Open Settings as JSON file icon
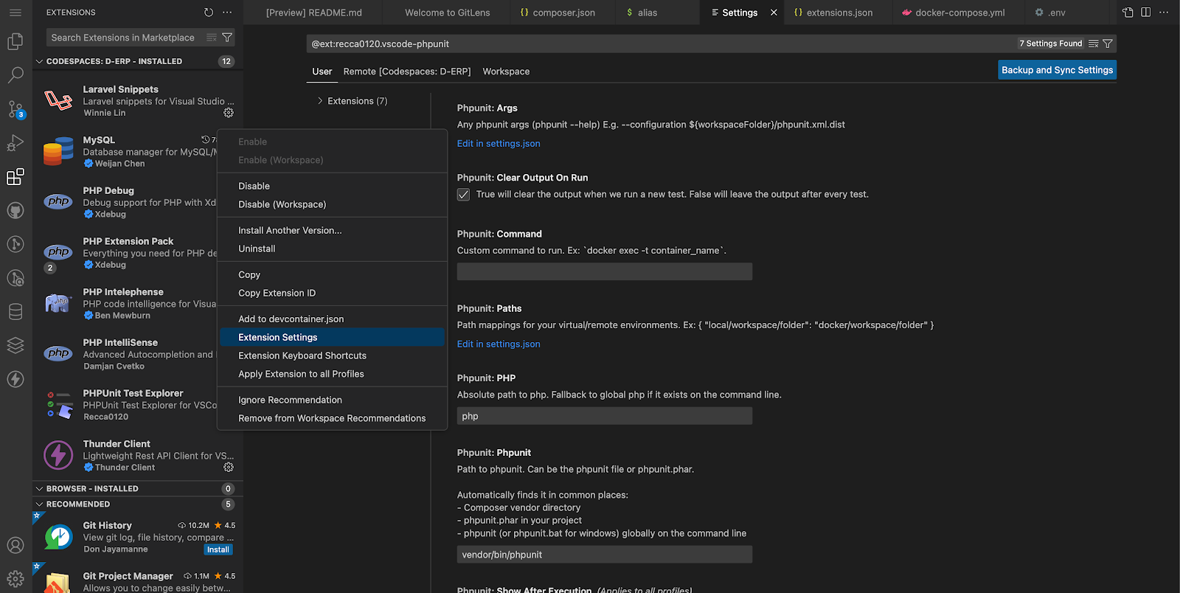 [1128, 13]
